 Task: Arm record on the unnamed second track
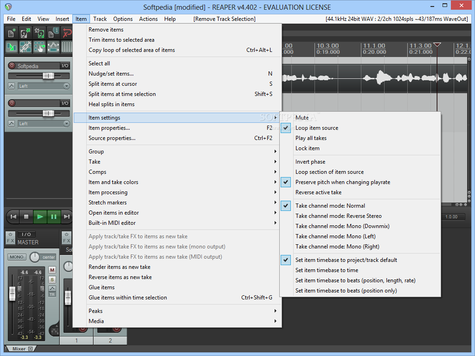(x=12, y=103)
